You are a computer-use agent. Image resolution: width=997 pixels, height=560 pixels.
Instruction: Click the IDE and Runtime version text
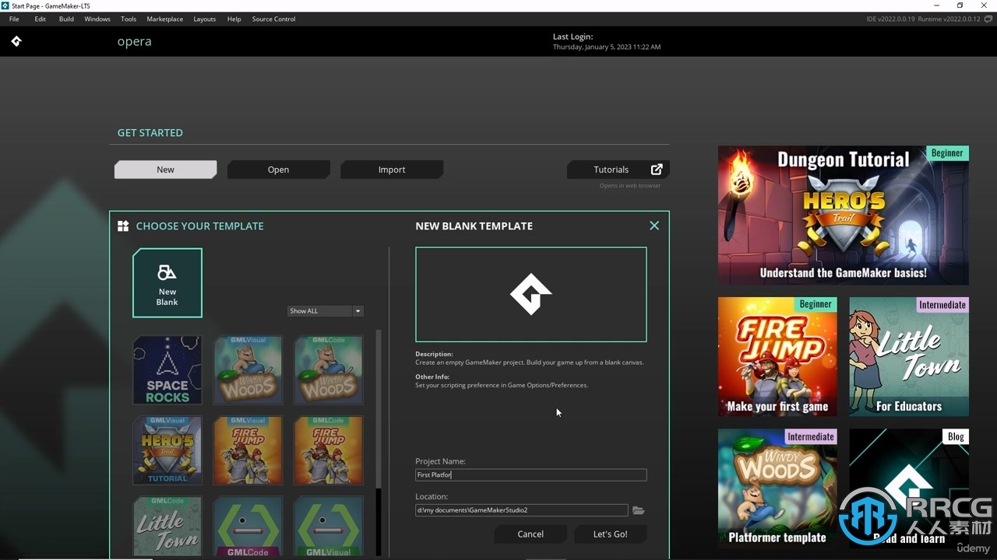[x=923, y=19]
